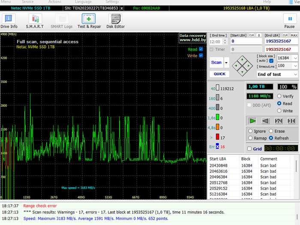Viewport: 300px width, 225px height.
Task: Click the down arrow on navigation pad
Action: [243, 72]
